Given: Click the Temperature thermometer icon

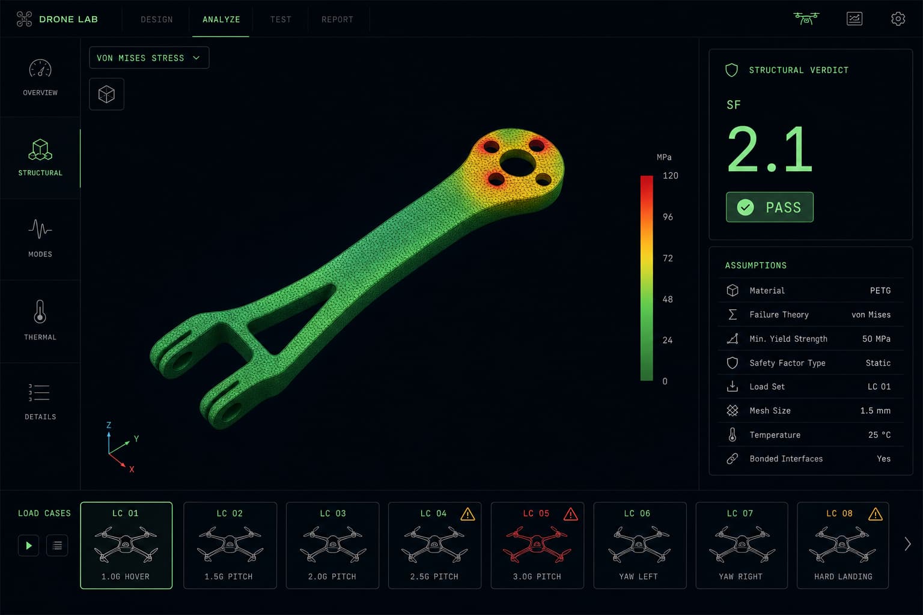Looking at the screenshot, I should (x=732, y=434).
